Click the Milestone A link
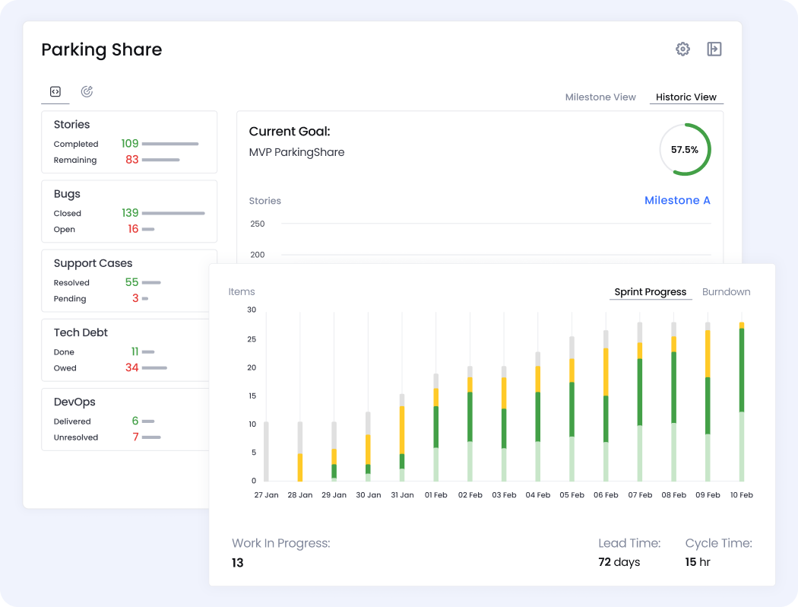This screenshot has width=798, height=607. pyautogui.click(x=677, y=200)
